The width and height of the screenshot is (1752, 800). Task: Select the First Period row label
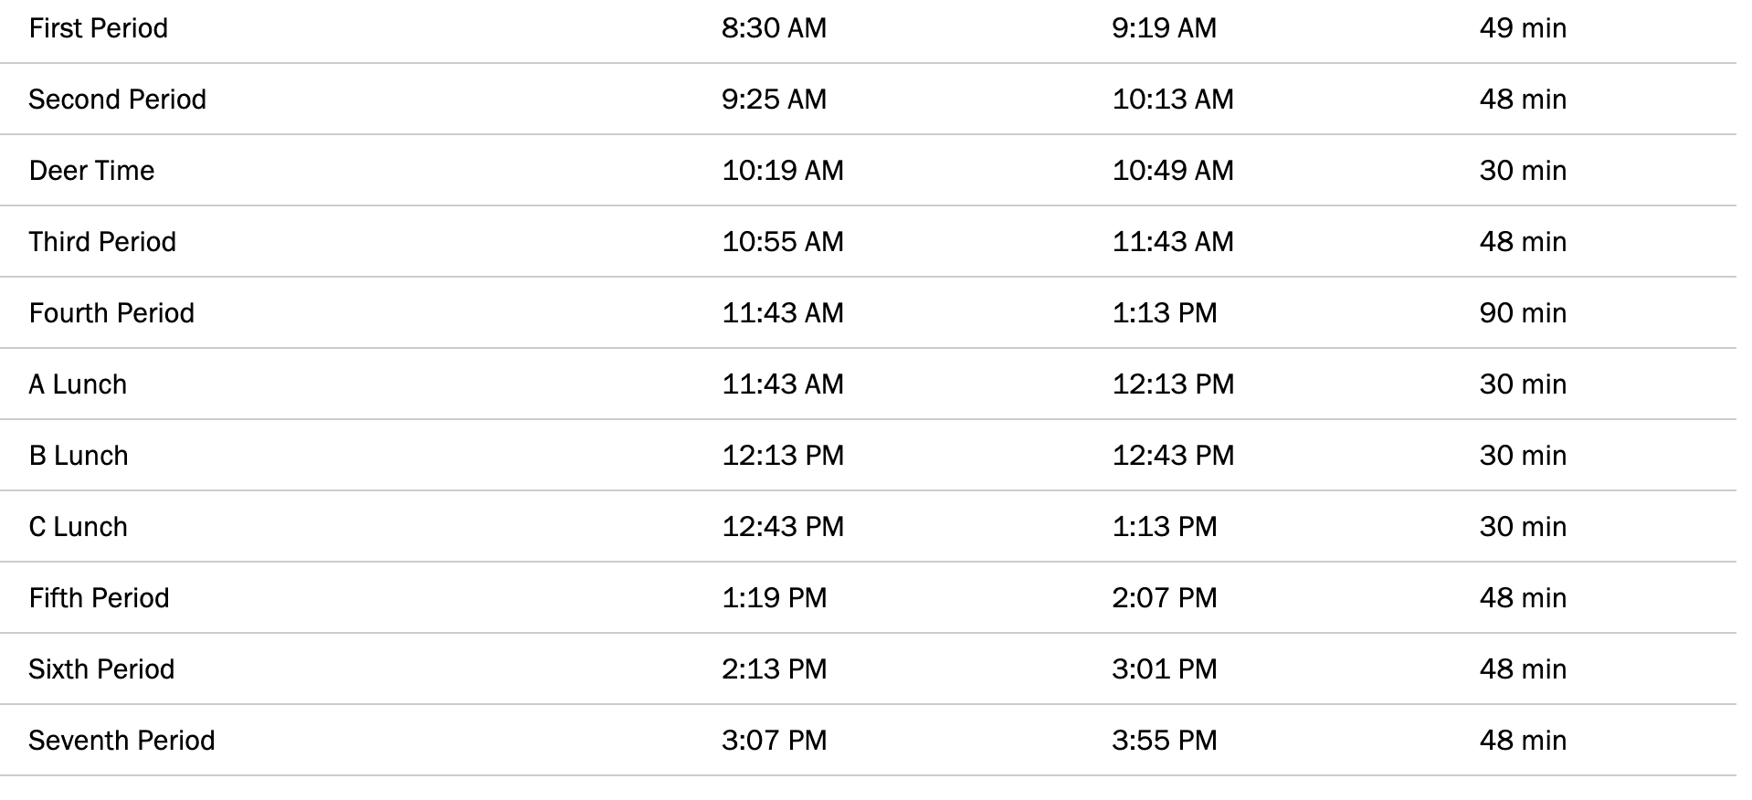pyautogui.click(x=99, y=28)
